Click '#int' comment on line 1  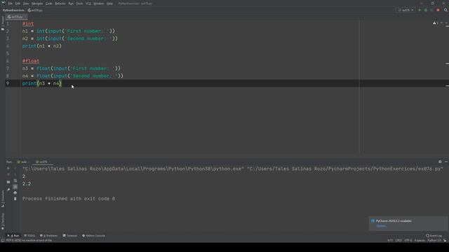pyautogui.click(x=28, y=24)
